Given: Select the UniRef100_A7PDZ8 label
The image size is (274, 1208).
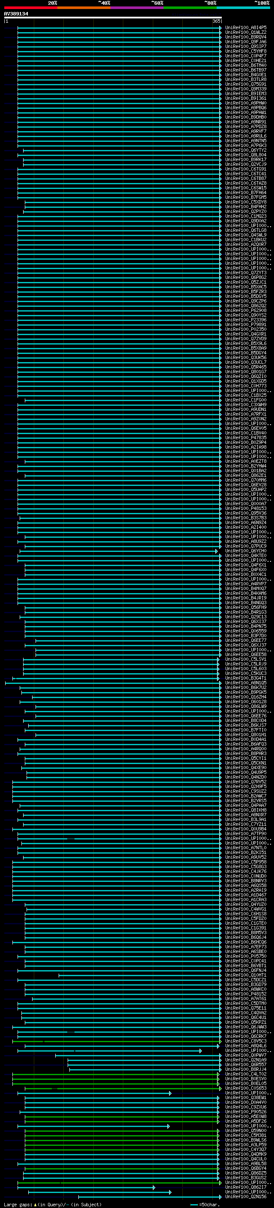Looking at the screenshot, I should click(x=246, y=126).
